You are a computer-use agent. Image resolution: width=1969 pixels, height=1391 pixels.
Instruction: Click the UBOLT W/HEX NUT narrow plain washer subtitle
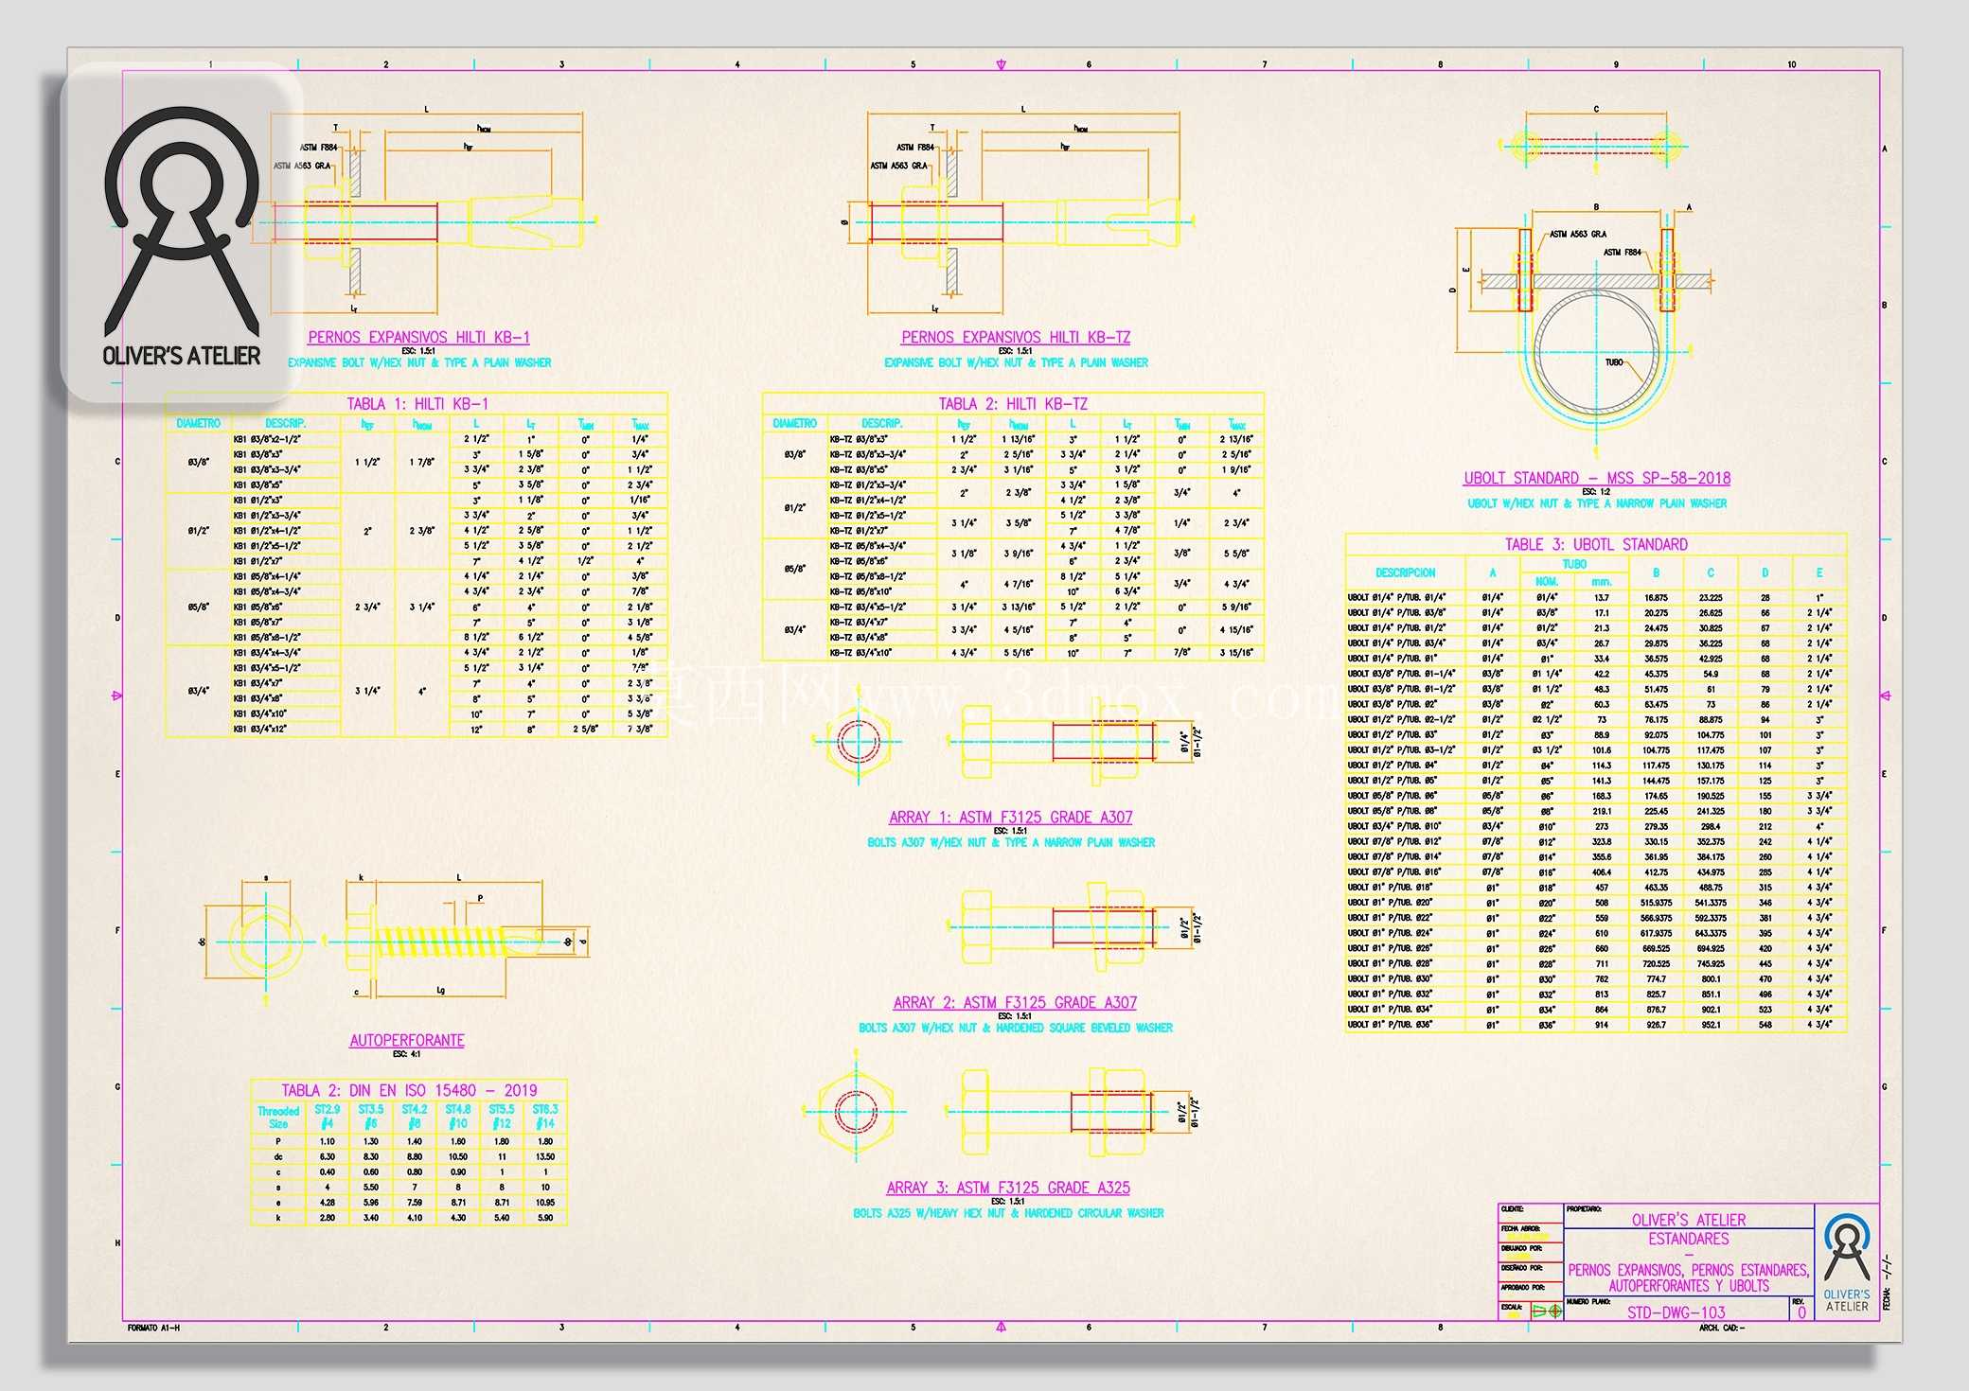(x=1597, y=503)
